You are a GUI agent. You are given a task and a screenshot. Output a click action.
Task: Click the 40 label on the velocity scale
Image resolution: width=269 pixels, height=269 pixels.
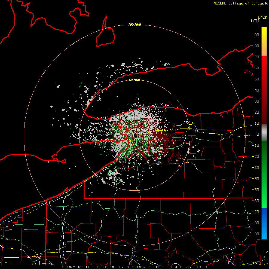pyautogui.click(x=257, y=90)
